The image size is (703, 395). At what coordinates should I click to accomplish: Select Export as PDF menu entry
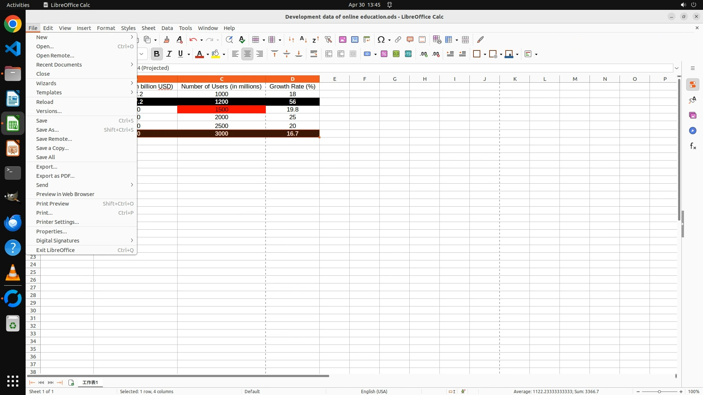coord(55,176)
